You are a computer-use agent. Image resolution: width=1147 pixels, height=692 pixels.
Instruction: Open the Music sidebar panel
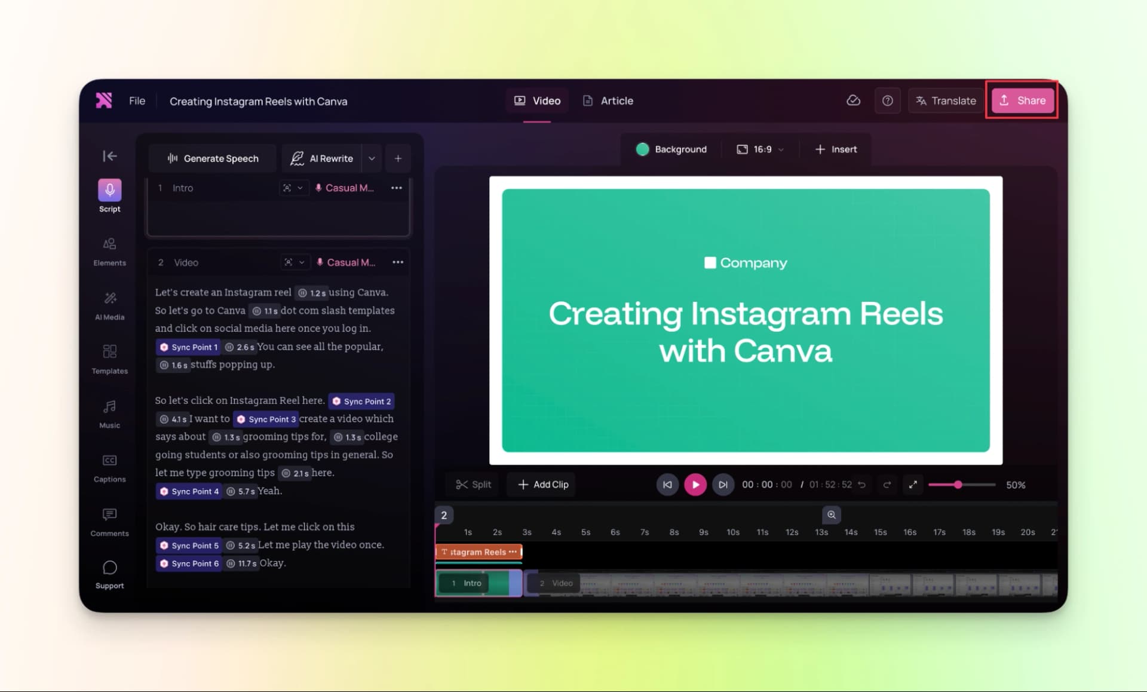pyautogui.click(x=109, y=414)
